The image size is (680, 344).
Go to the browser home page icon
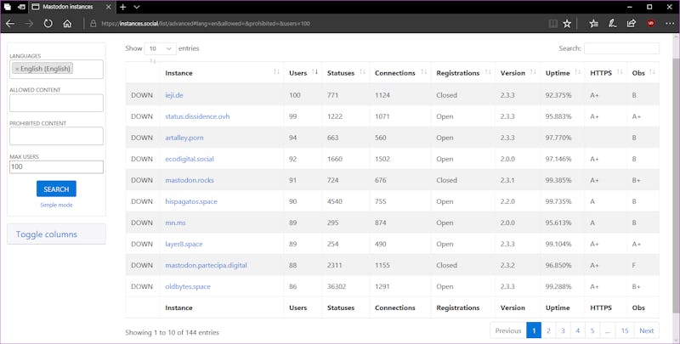[67, 23]
